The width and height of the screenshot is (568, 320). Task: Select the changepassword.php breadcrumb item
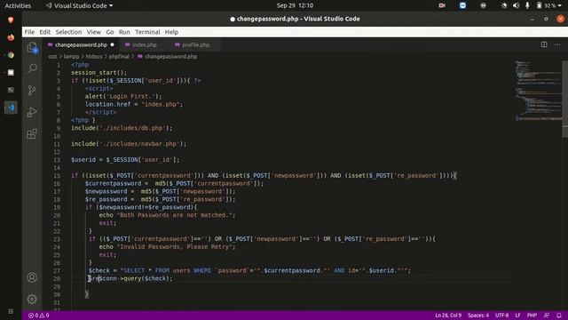click(x=168, y=57)
